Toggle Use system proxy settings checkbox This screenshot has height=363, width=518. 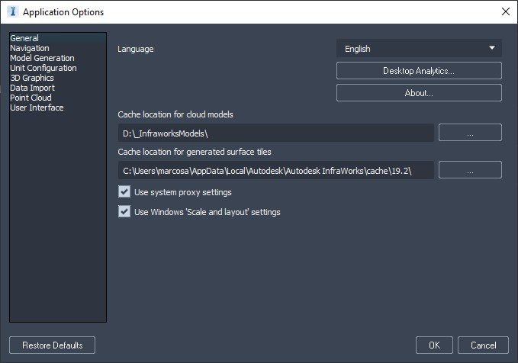click(x=125, y=192)
